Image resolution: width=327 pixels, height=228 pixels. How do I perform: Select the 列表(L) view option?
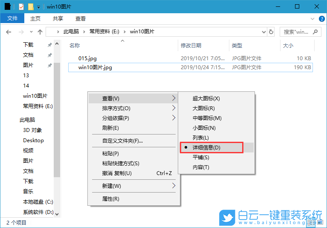coord(217,138)
